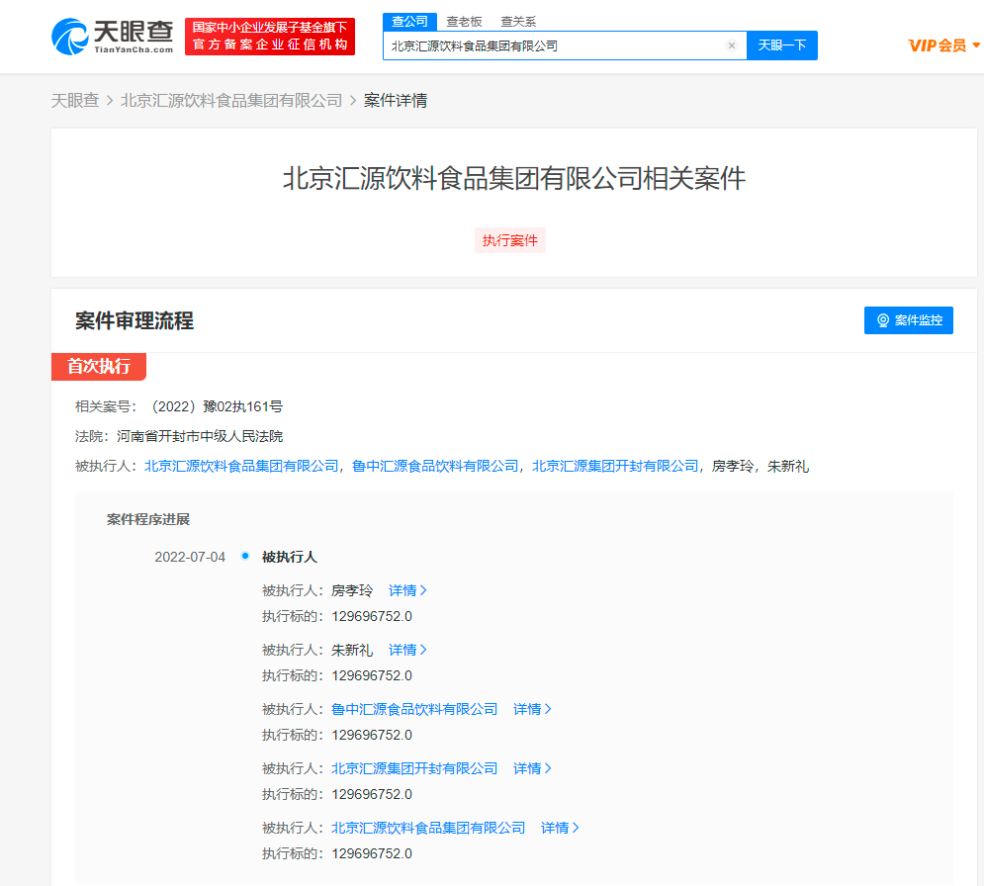This screenshot has height=886, width=984.
Task: Click the bold 被执行人 timeline entry title
Action: pos(290,557)
